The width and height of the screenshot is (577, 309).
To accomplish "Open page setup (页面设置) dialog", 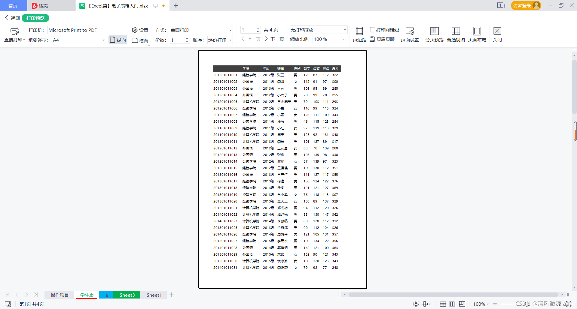I will coord(410,34).
